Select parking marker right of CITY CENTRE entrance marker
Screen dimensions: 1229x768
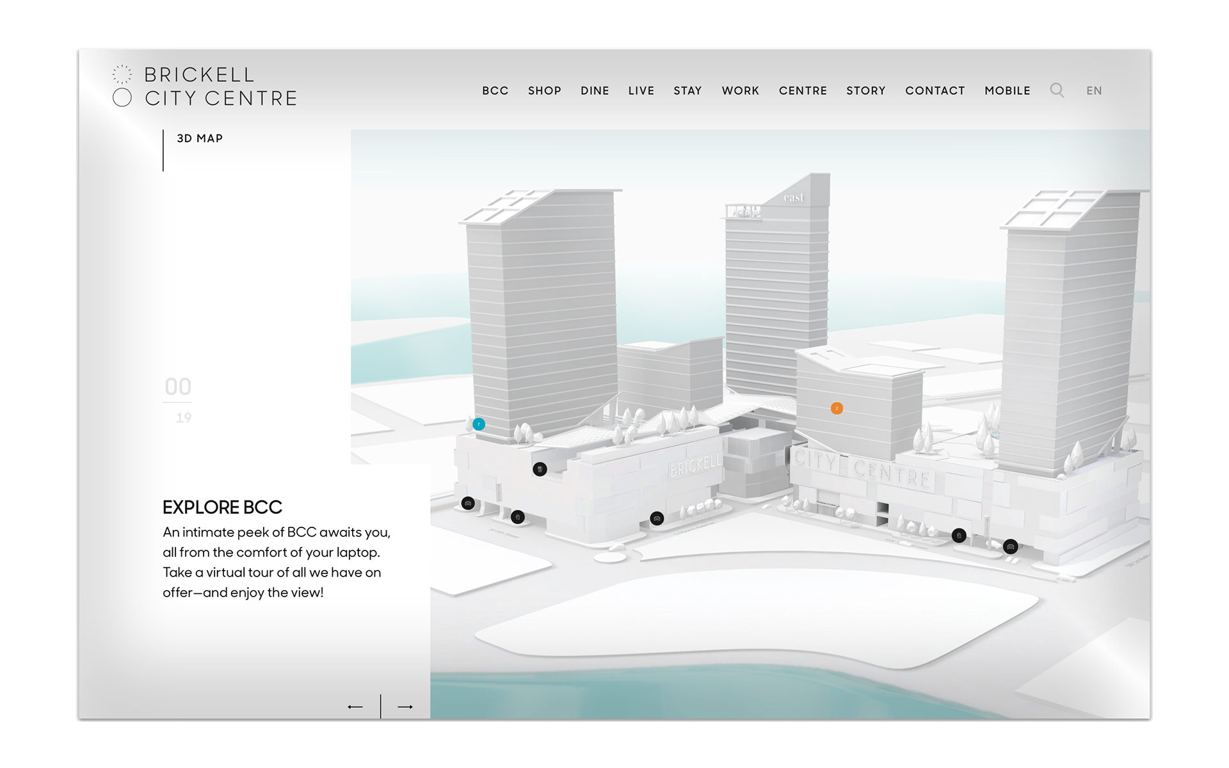(1011, 547)
